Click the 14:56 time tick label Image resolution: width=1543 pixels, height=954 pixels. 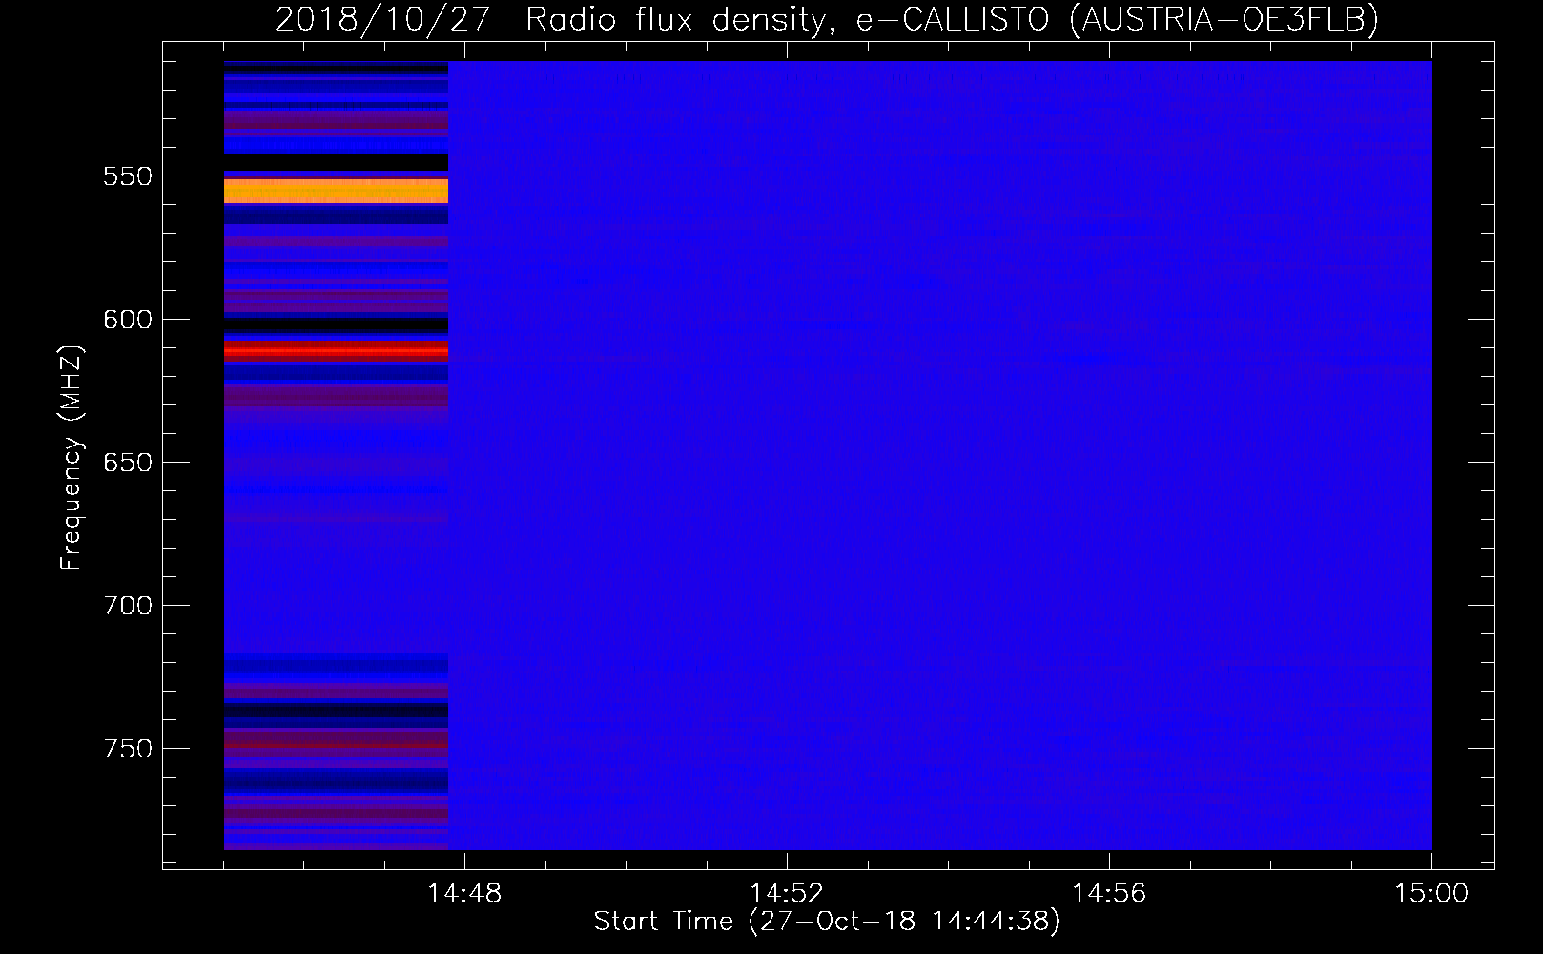tap(1109, 894)
